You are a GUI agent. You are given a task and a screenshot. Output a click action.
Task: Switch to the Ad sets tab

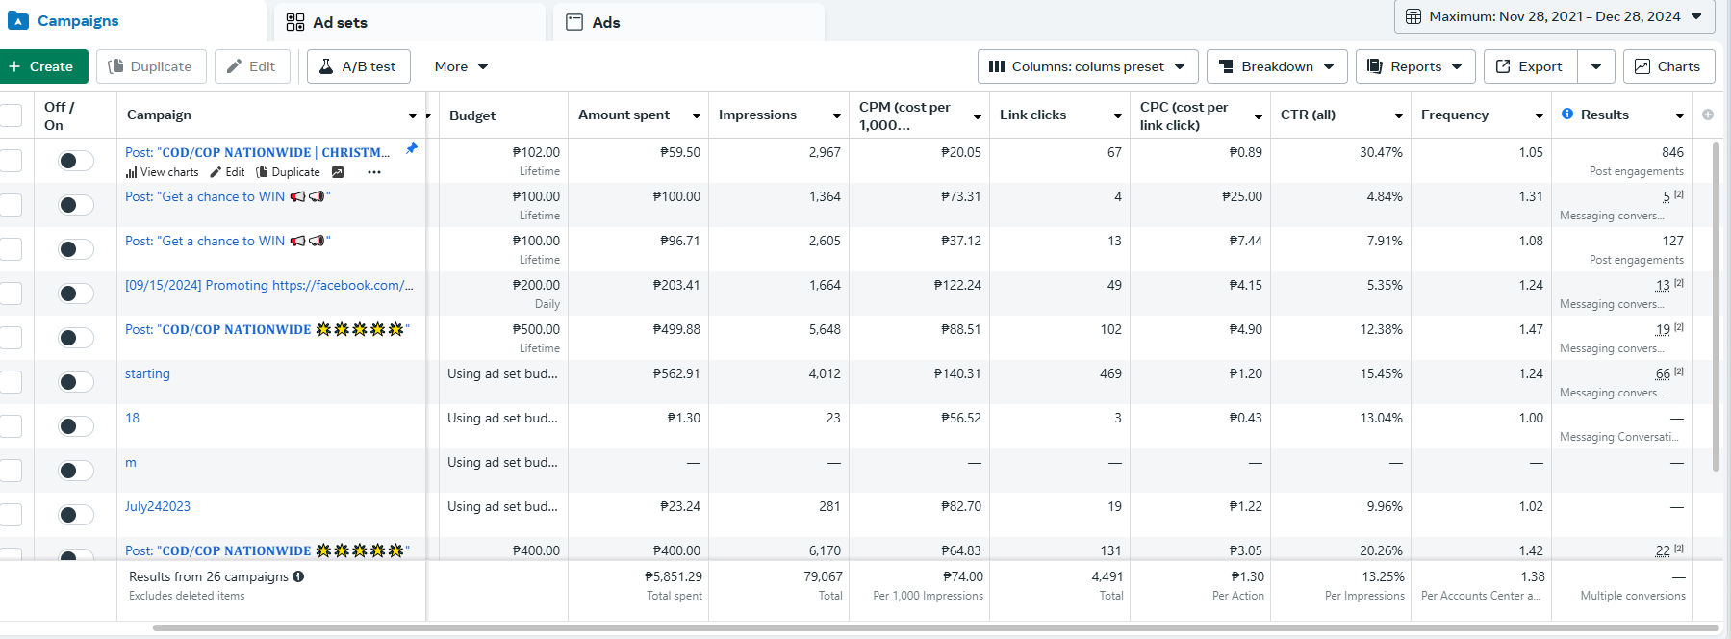coord(327,22)
